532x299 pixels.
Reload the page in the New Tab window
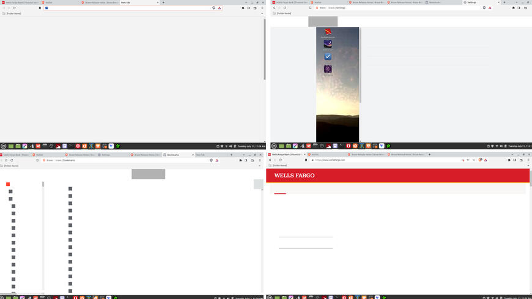point(14,8)
